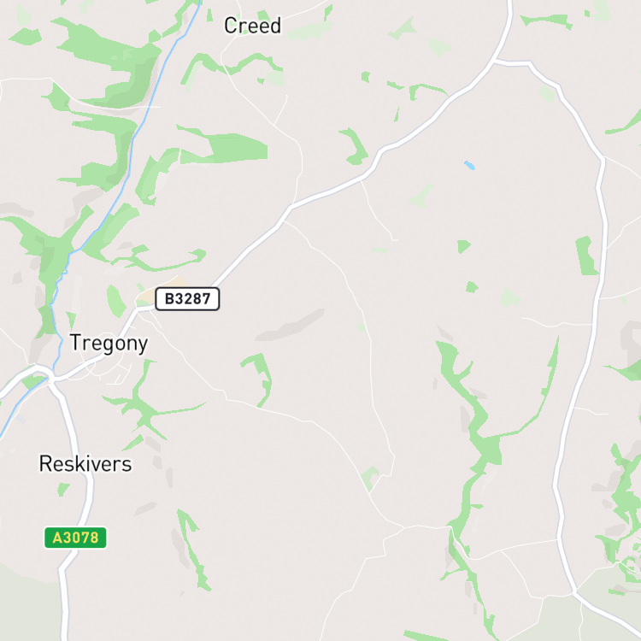Image resolution: width=641 pixels, height=641 pixels.
Task: Click the tan area beside the B3287 shield
Action: pos(162,290)
